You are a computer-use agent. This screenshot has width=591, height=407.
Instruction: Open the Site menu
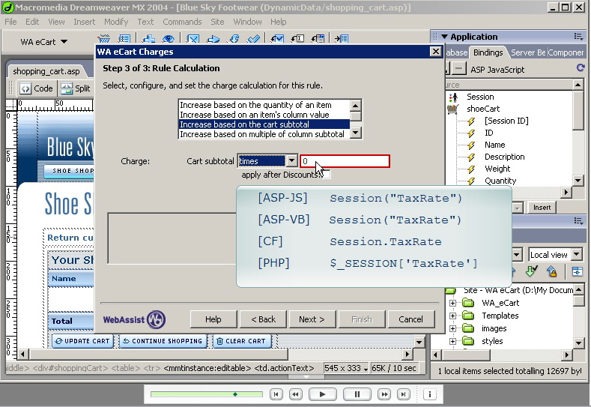tap(217, 22)
